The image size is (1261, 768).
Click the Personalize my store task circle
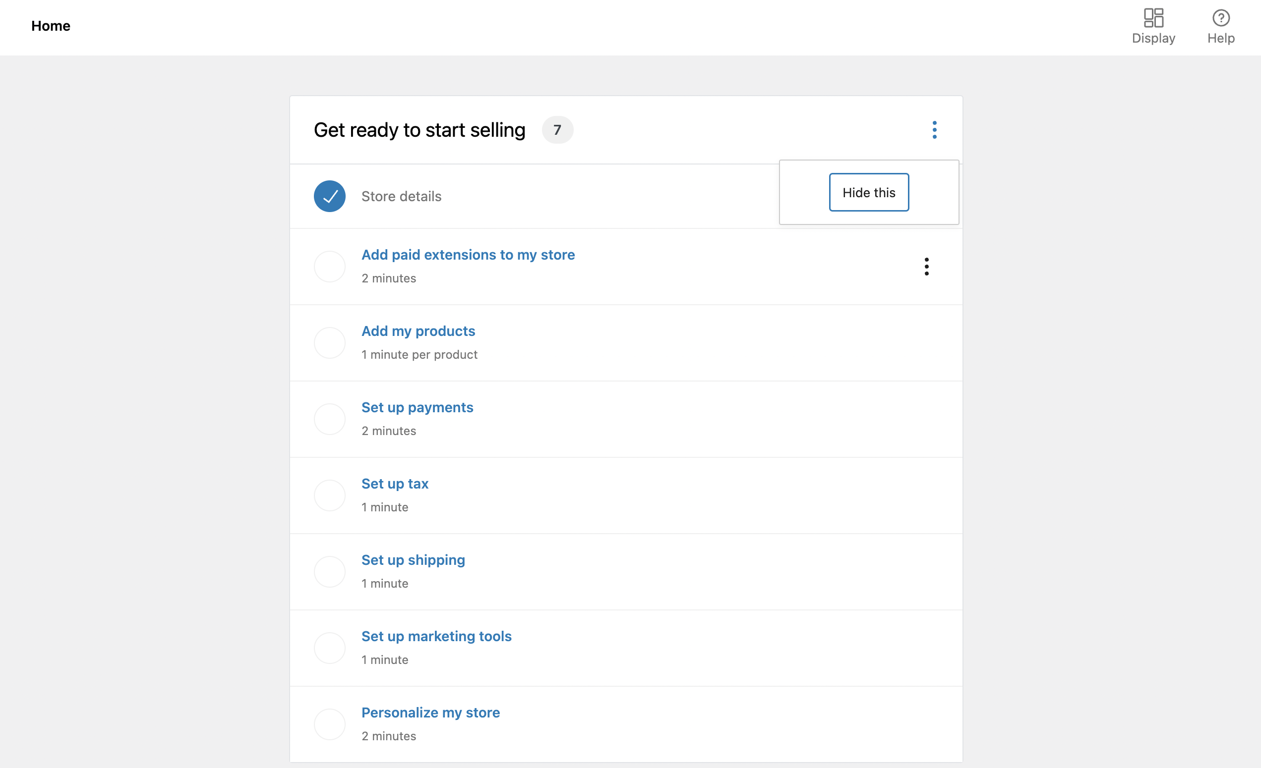tap(330, 724)
